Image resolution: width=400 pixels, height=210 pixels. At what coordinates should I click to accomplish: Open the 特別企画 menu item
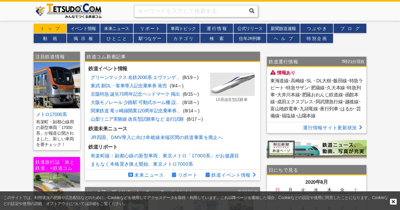(x=317, y=38)
